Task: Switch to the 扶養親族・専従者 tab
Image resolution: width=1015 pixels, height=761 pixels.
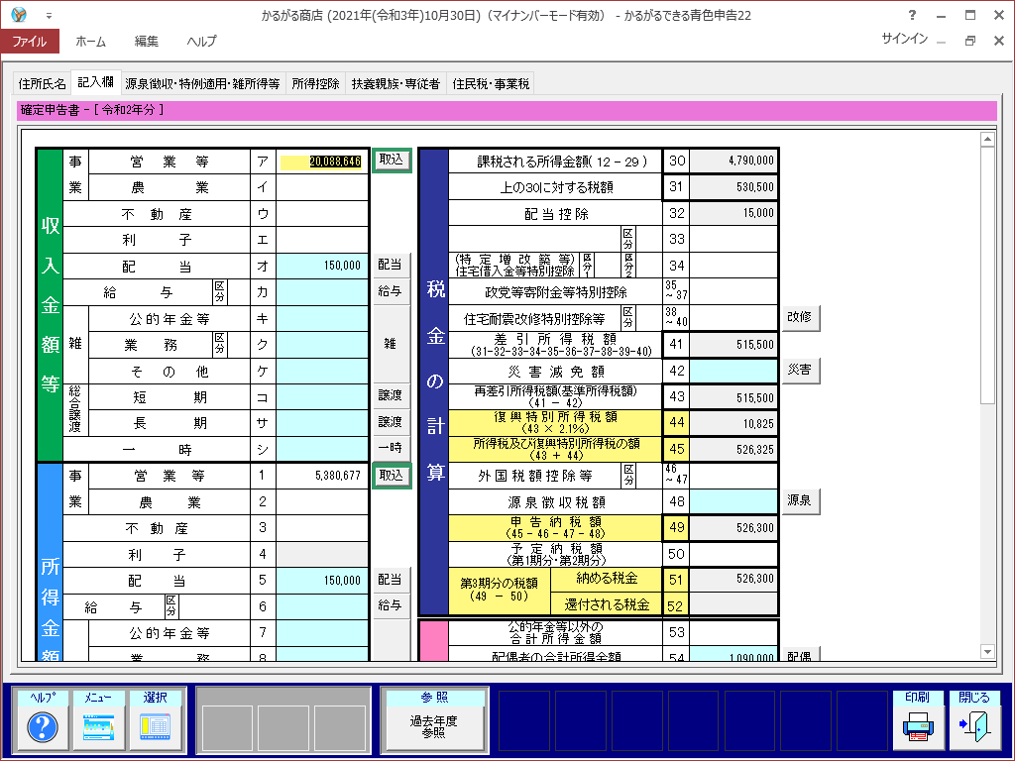Action: click(x=395, y=83)
